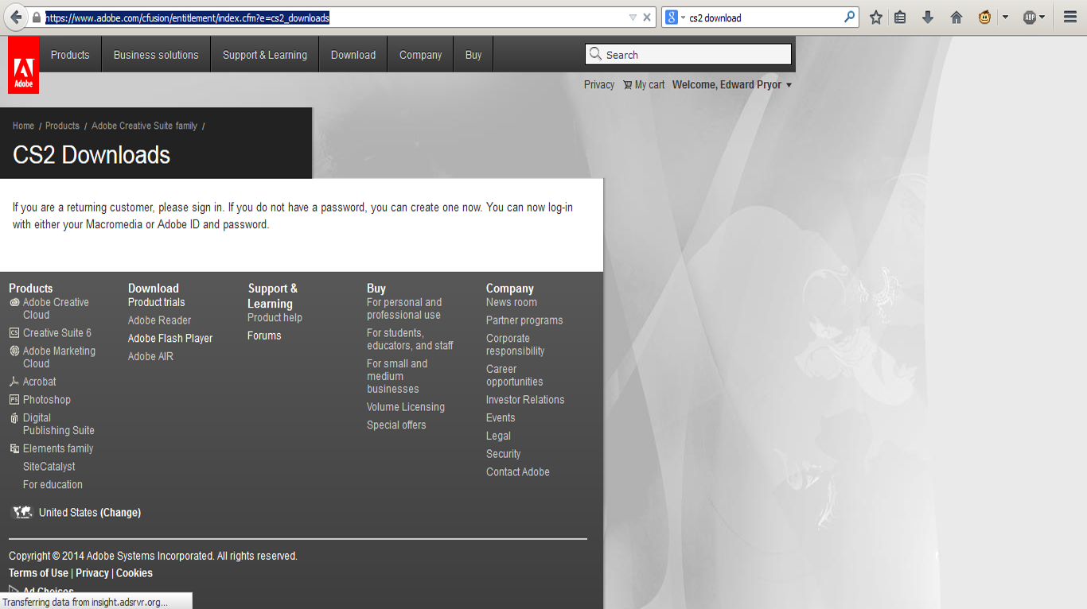The height and width of the screenshot is (609, 1087).
Task: Open the Security footer link
Action: pyautogui.click(x=504, y=454)
